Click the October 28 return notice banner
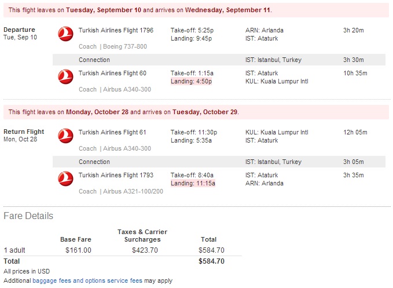 coord(196,112)
